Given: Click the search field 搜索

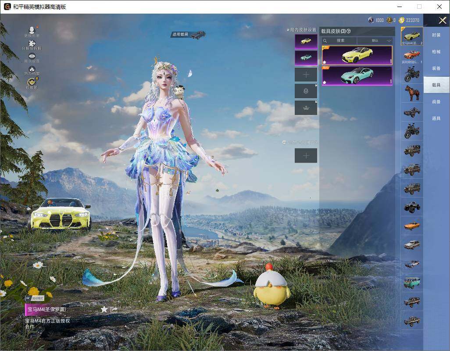Looking at the screenshot, I should pos(339,40).
